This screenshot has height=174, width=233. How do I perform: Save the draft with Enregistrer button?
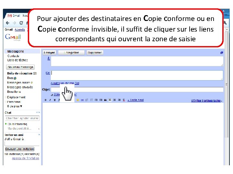71,53
